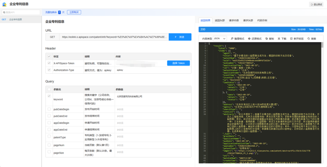327x167 pixels.
Task: Enable the pageNum parameter checkbox
Action: (49, 144)
